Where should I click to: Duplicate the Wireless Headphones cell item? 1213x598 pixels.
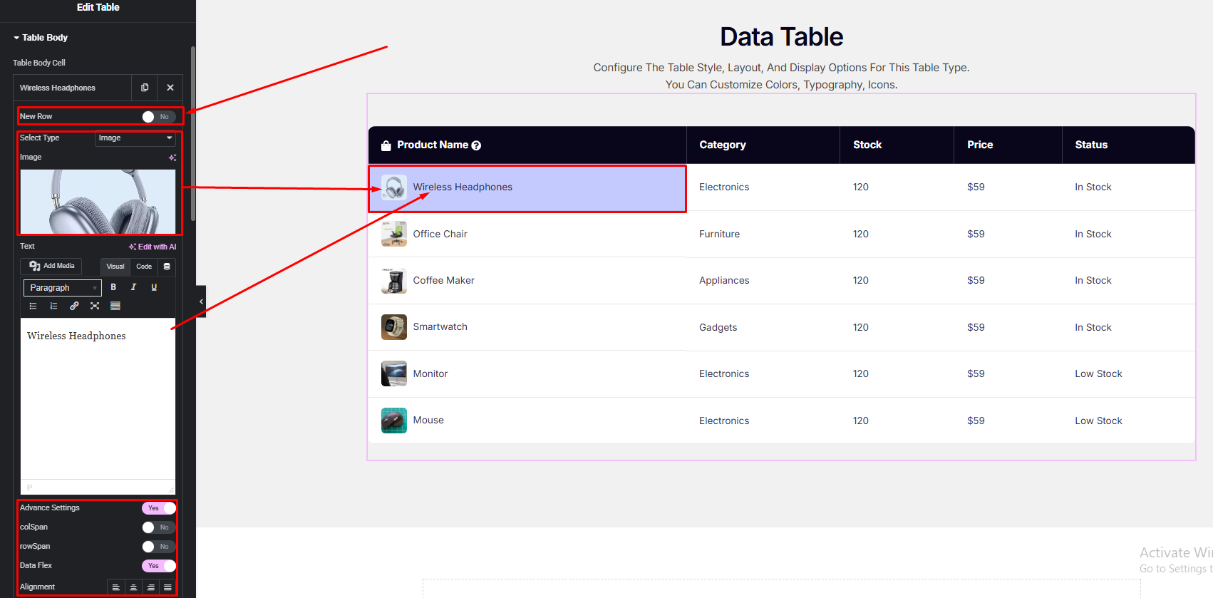pyautogui.click(x=145, y=88)
